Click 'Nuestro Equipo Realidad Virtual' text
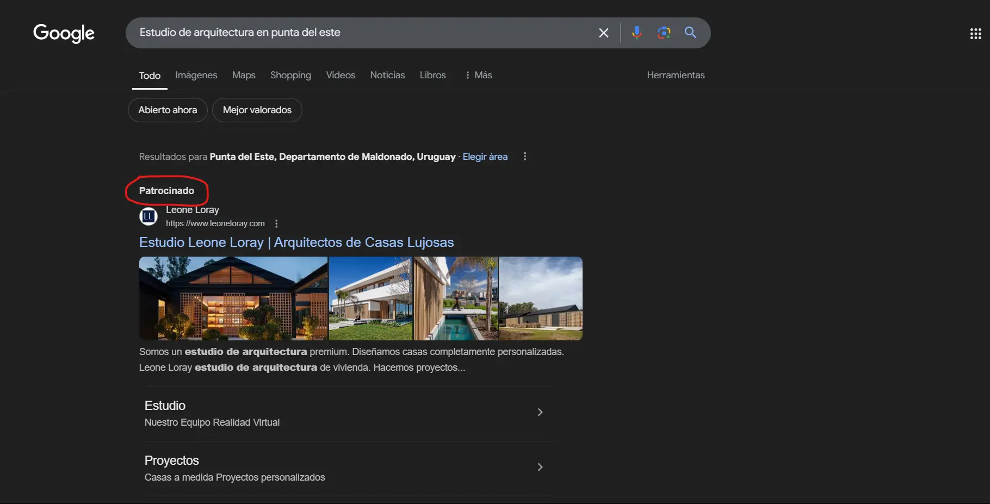Viewport: 990px width, 504px height. (212, 422)
